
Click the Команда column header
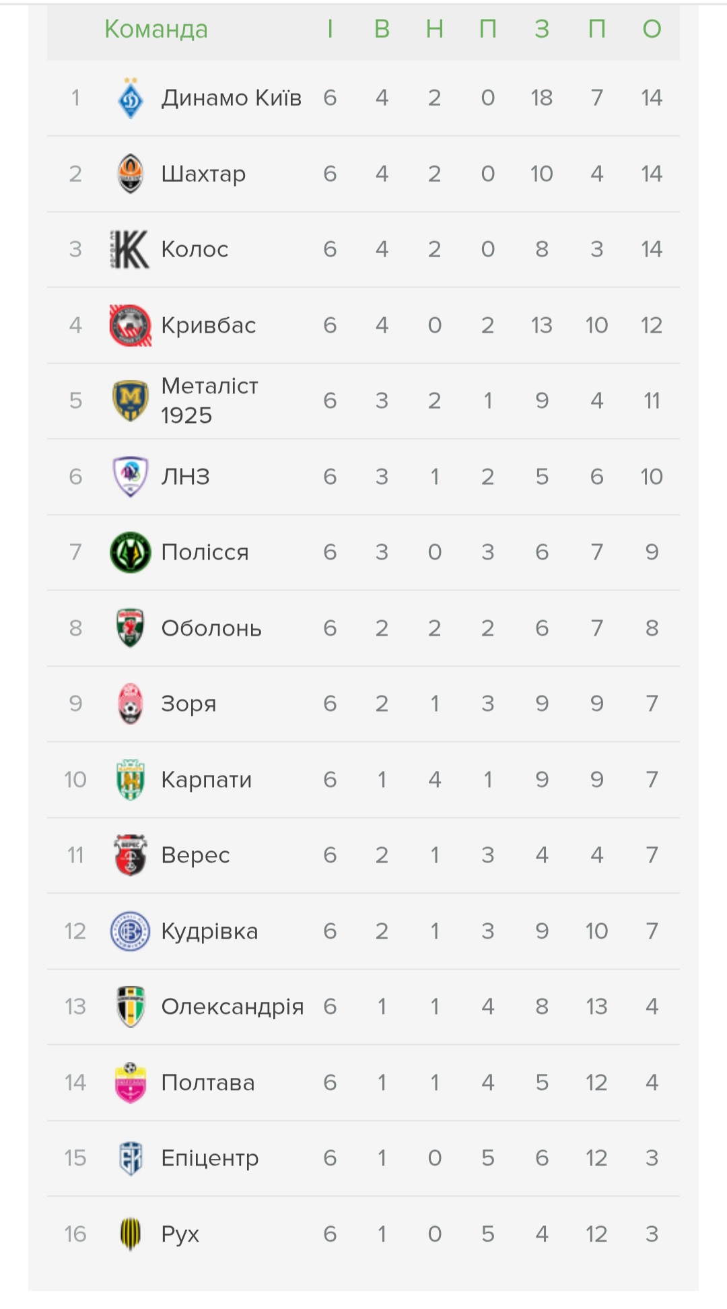click(x=156, y=29)
